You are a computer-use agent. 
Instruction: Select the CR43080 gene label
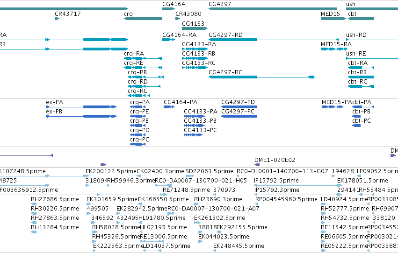tap(188, 14)
